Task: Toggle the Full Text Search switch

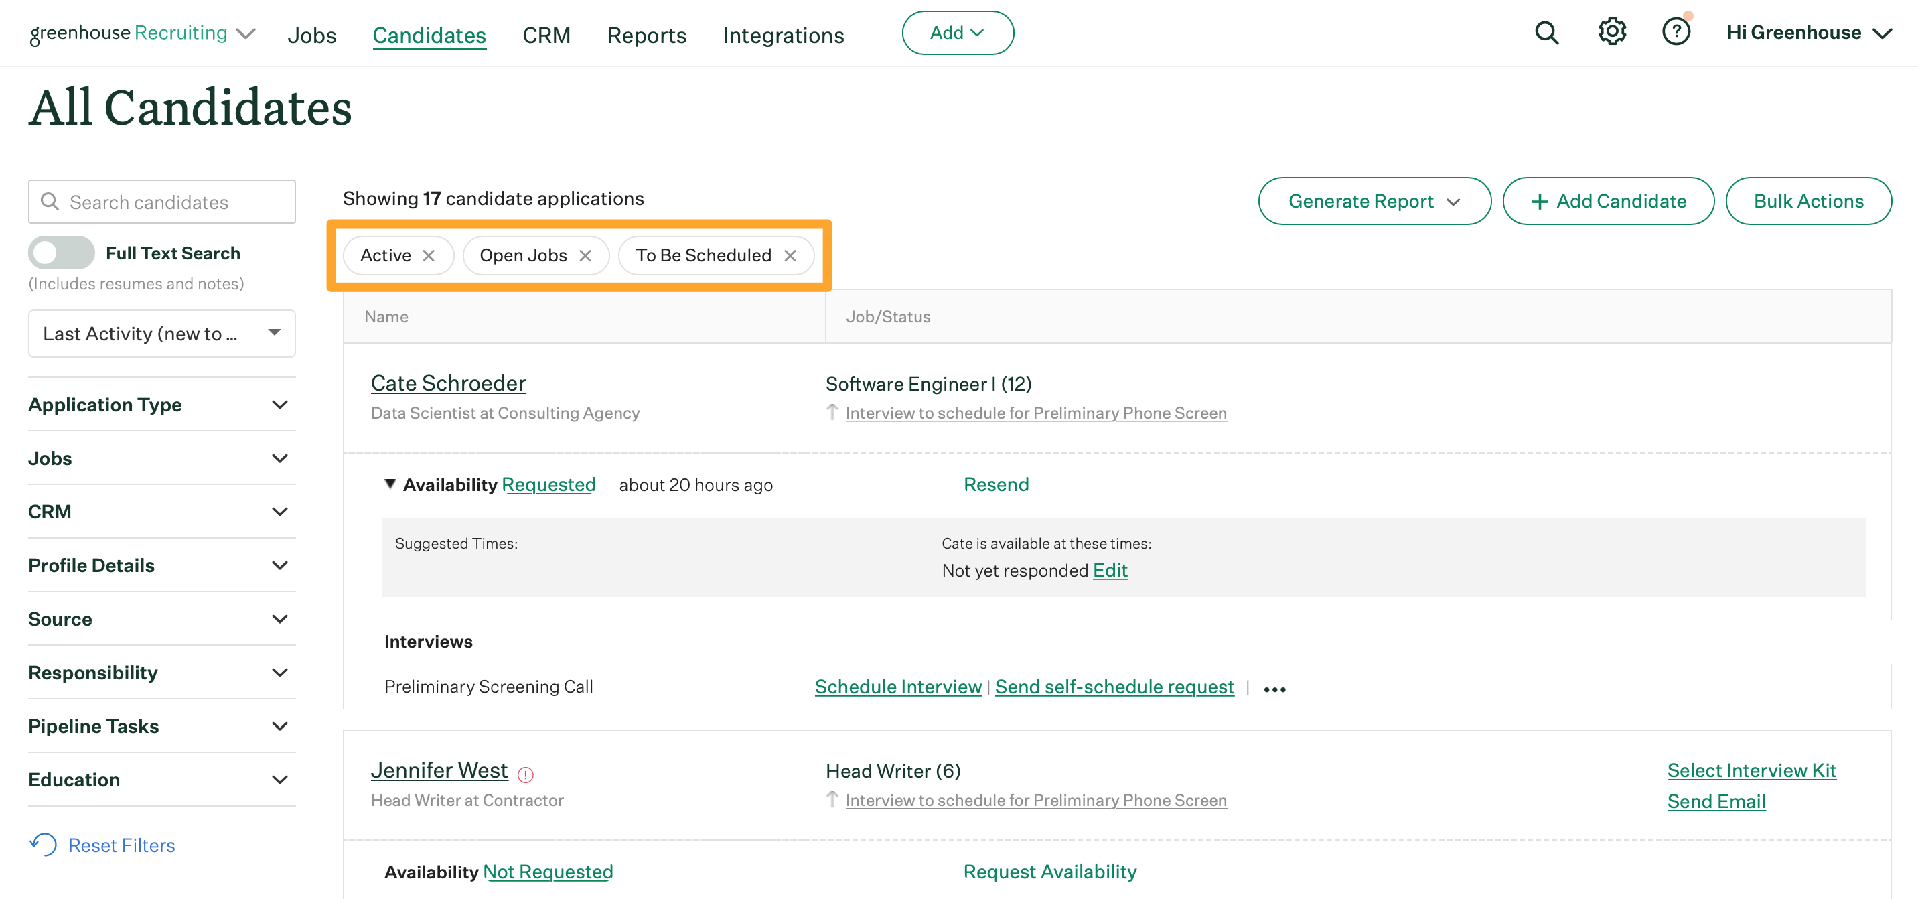Action: point(61,252)
